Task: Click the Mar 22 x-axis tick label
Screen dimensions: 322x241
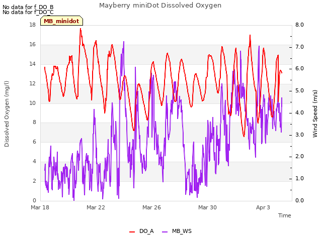Action: [x=96, y=207]
